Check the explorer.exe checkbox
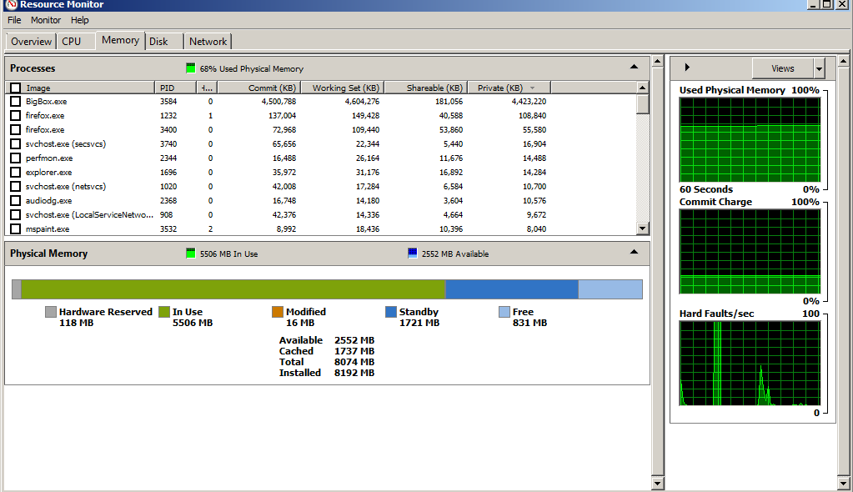Image resolution: width=853 pixels, height=492 pixels. (x=15, y=172)
